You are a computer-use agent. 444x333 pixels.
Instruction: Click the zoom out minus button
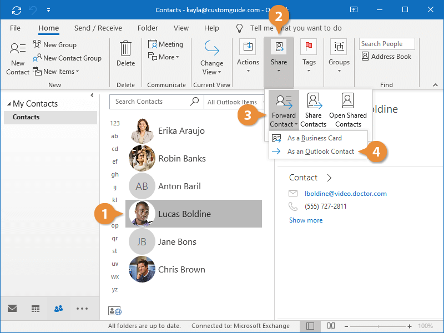click(x=346, y=326)
